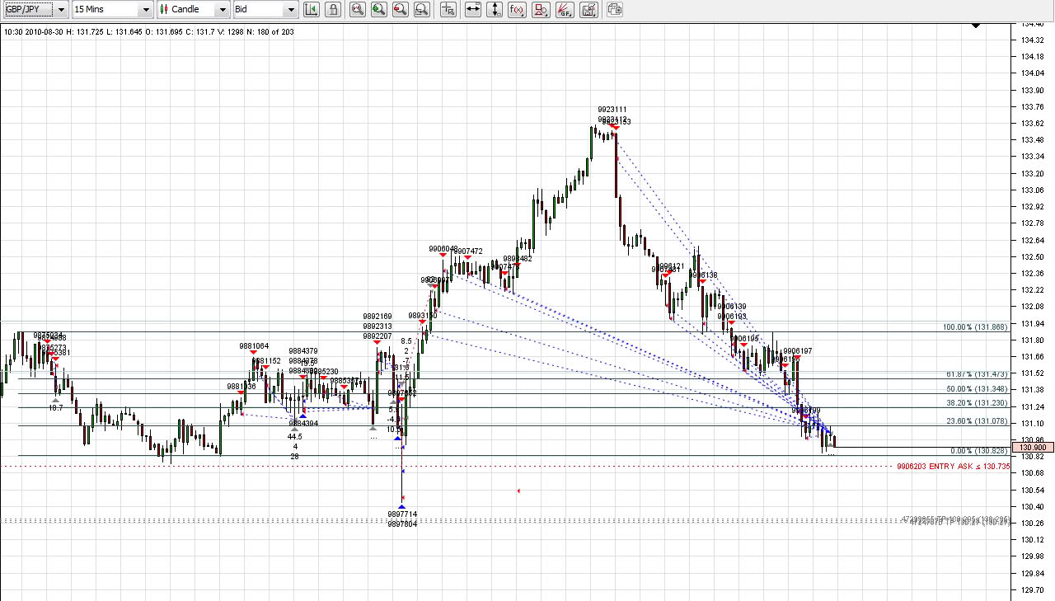
Task: Select the zoom-to-area magnifier tool
Action: (x=421, y=10)
